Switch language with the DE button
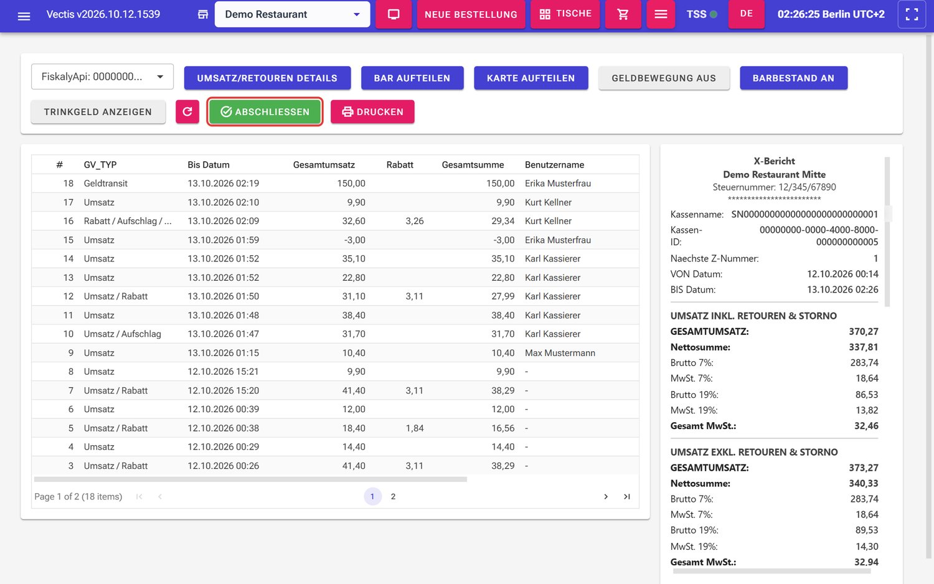This screenshot has height=584, width=934. pos(747,14)
